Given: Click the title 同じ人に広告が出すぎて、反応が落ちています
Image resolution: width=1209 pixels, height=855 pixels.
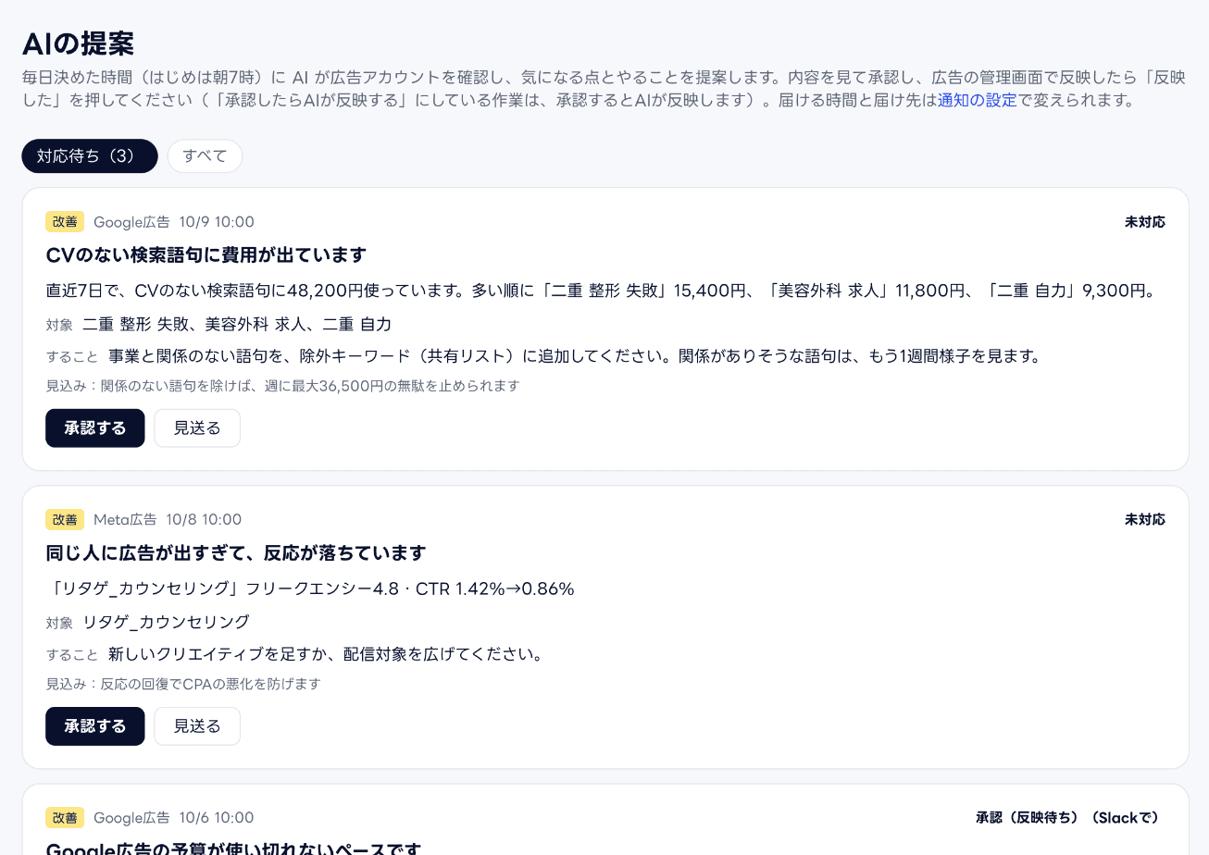Looking at the screenshot, I should point(236,553).
